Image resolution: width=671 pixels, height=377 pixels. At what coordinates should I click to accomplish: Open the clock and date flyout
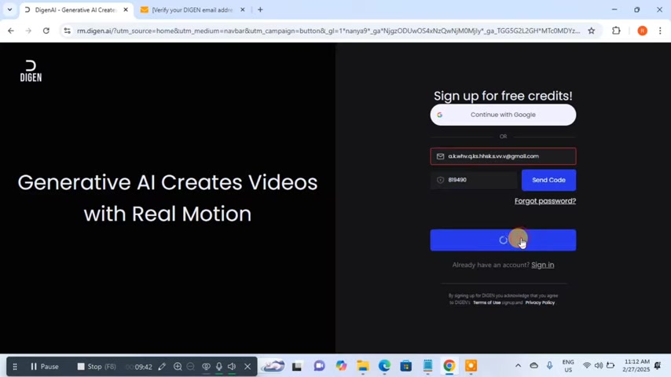636,366
